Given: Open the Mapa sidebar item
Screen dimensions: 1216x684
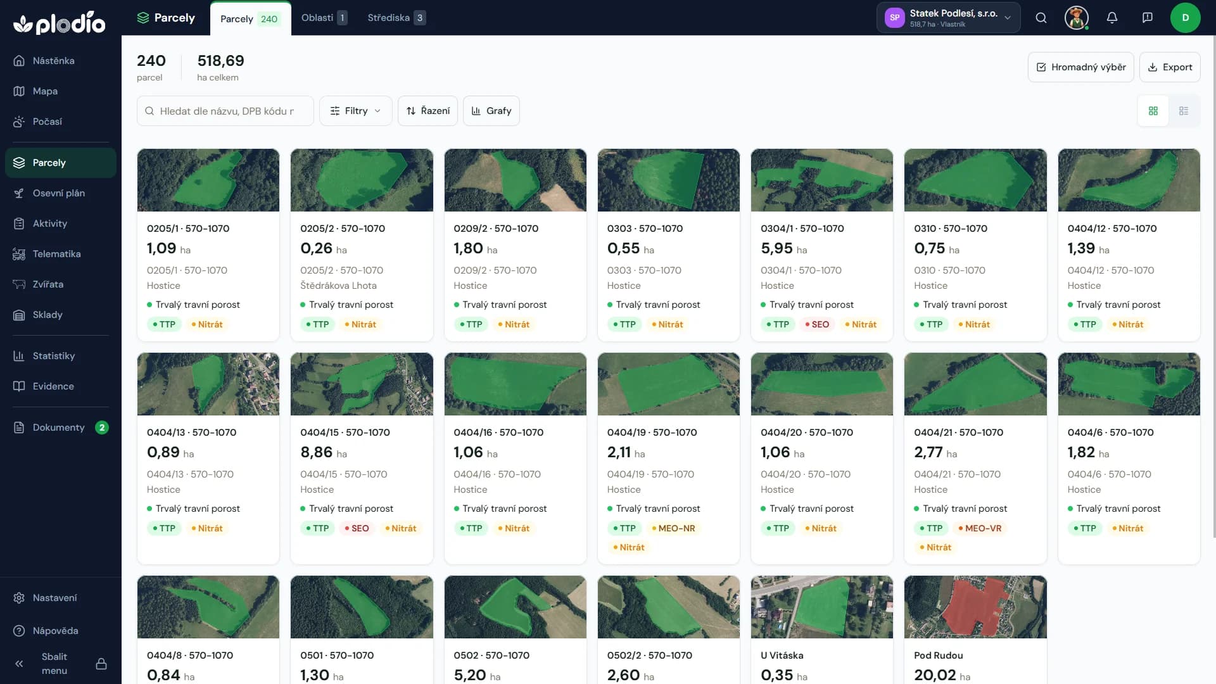Looking at the screenshot, I should click(x=61, y=91).
